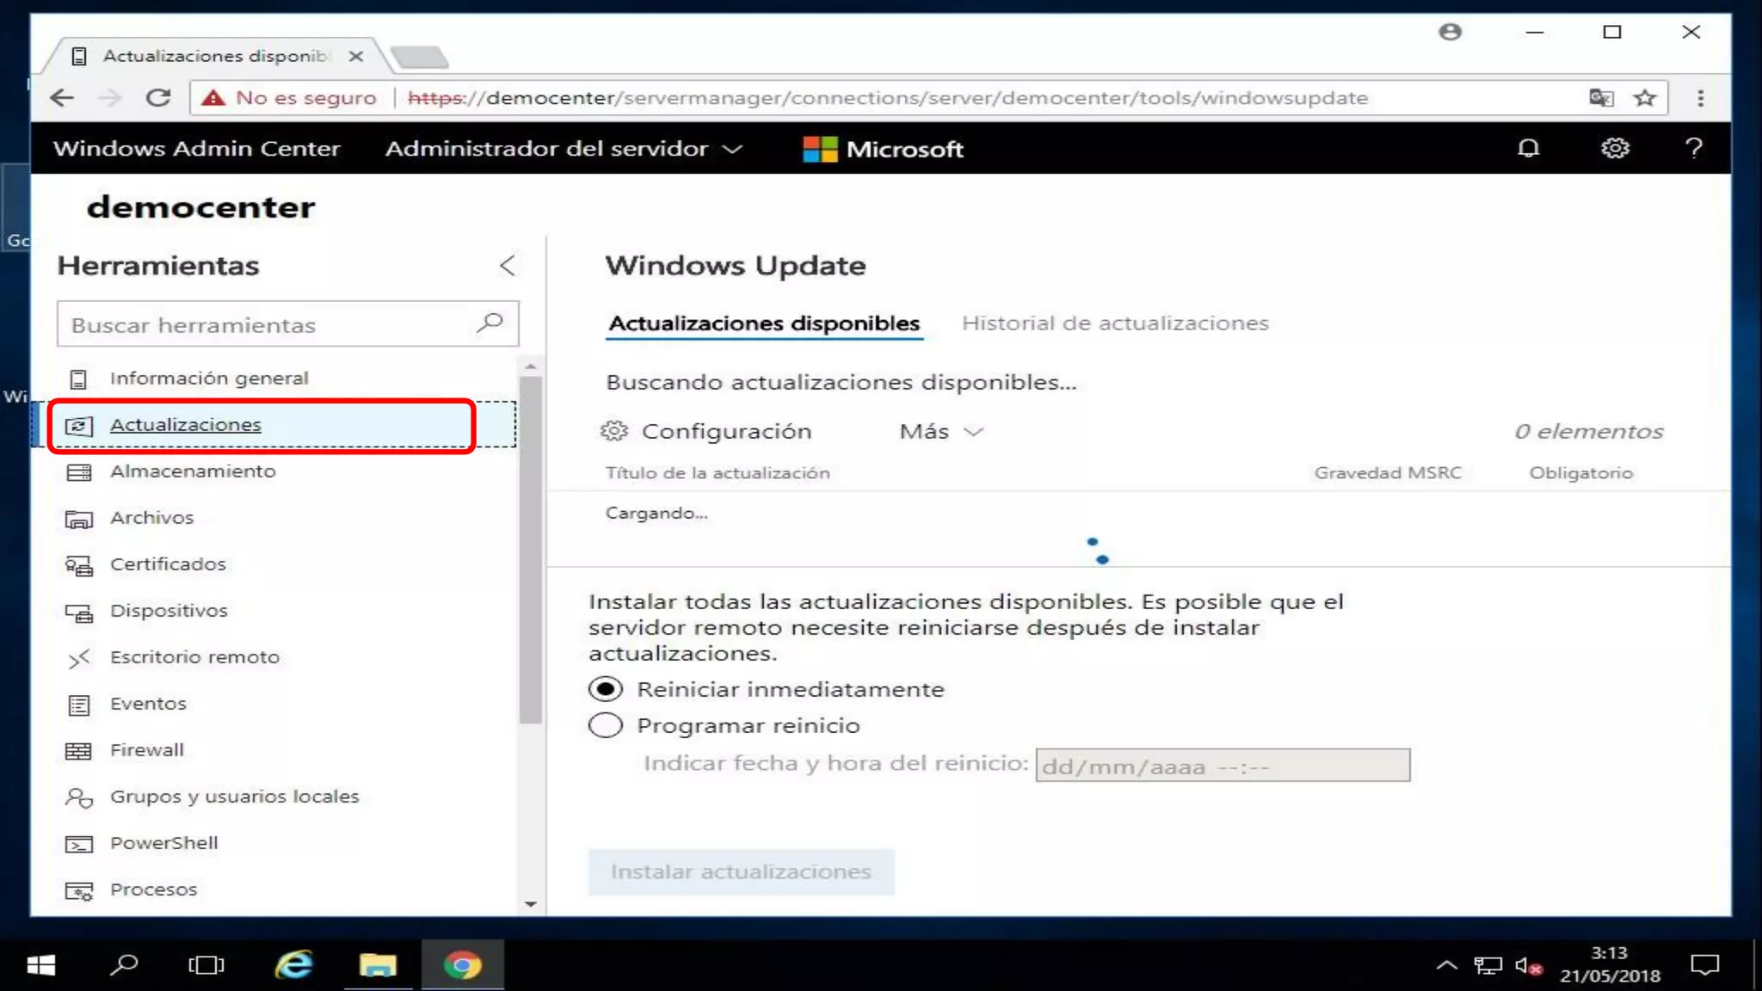
Task: Click the Certificados sidebar icon
Action: pos(78,565)
